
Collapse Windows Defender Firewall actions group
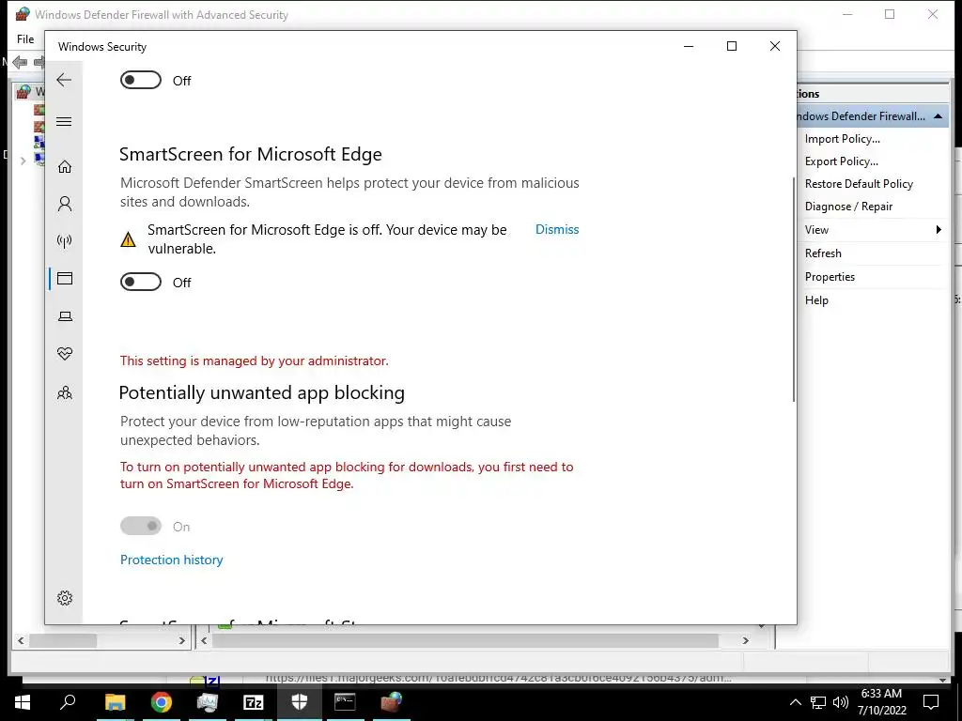[938, 116]
